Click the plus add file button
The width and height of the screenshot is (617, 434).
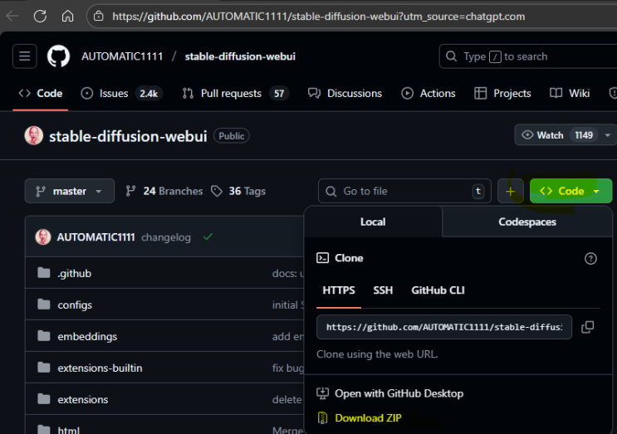[511, 191]
